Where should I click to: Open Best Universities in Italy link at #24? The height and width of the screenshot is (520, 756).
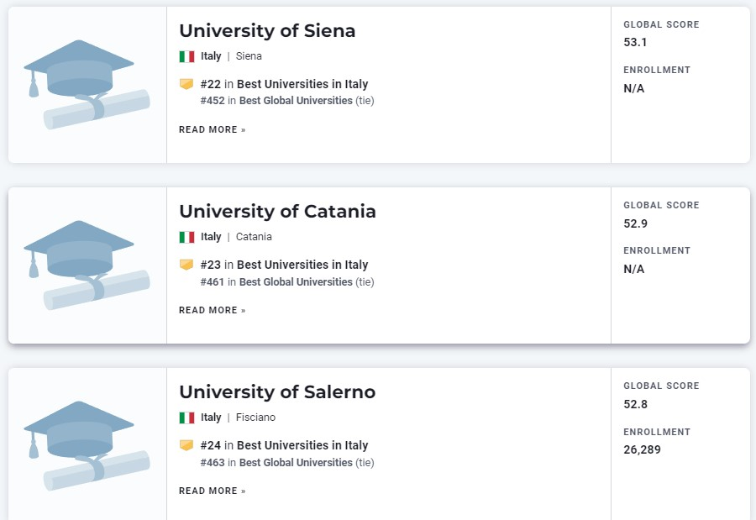[x=302, y=445]
